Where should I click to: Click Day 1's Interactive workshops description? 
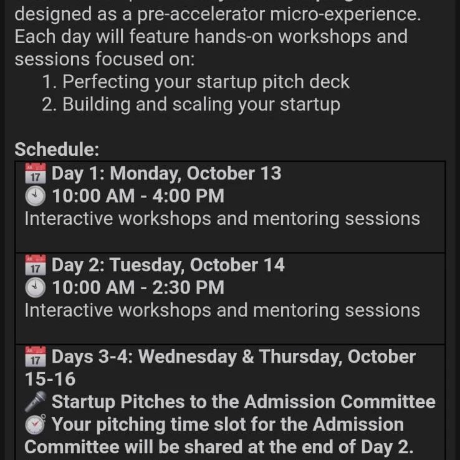pyautogui.click(x=222, y=219)
